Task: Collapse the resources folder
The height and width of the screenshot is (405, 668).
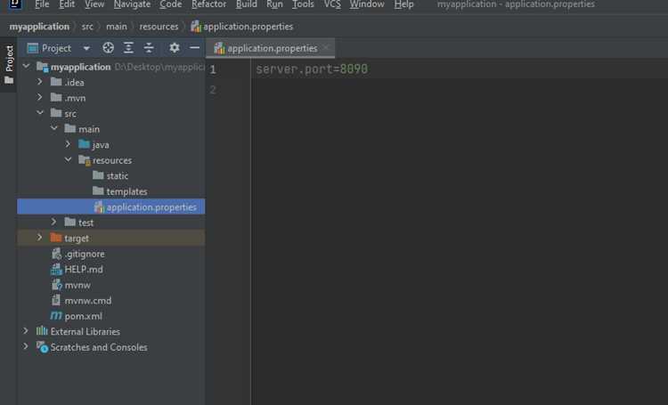Action: 68,159
